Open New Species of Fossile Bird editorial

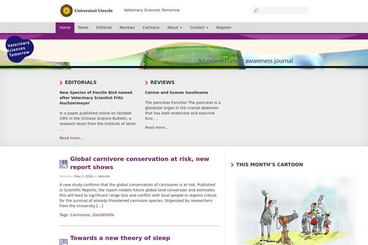(x=96, y=98)
